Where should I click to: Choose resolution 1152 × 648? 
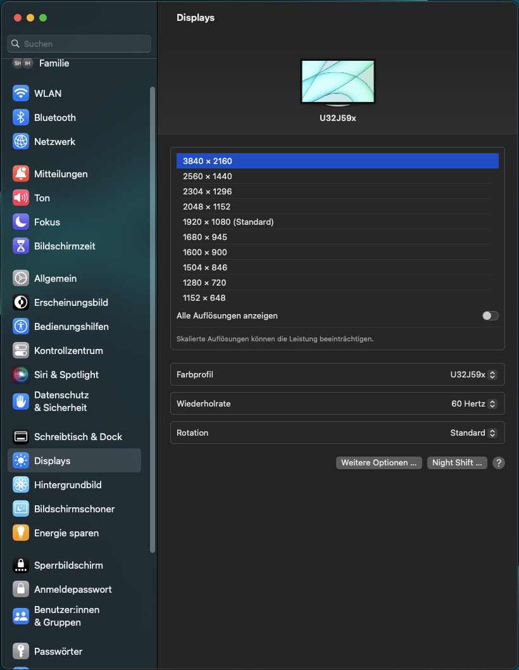(337, 298)
